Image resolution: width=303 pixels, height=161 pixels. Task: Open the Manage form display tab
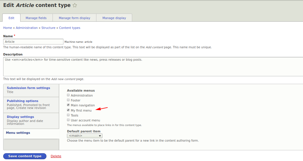pyautogui.click(x=74, y=18)
